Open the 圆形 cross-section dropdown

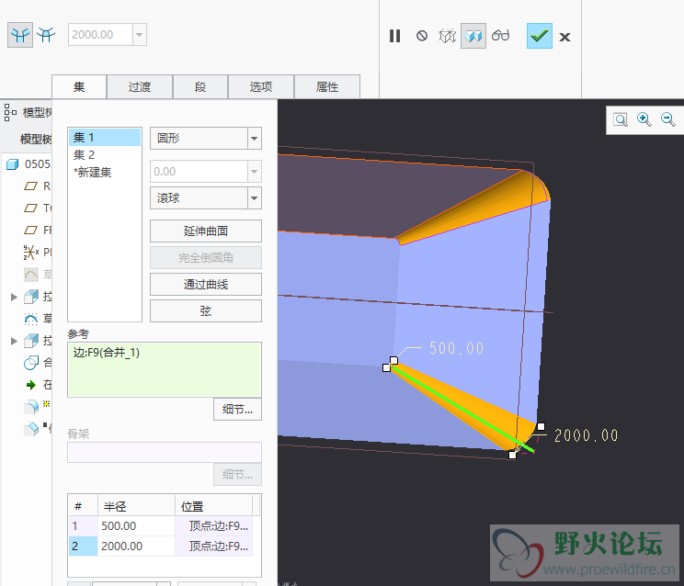point(254,139)
